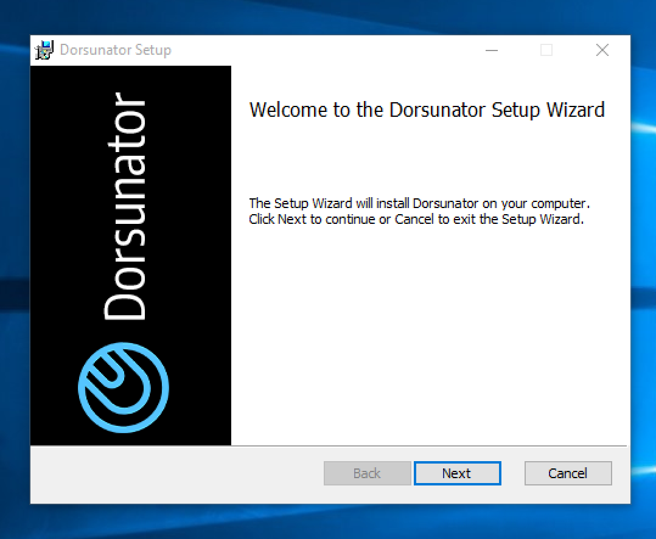Minimize the Dorsunator Setup window
The height and width of the screenshot is (539, 656).
(x=492, y=50)
